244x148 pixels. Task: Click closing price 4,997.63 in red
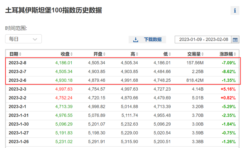coord(64,89)
